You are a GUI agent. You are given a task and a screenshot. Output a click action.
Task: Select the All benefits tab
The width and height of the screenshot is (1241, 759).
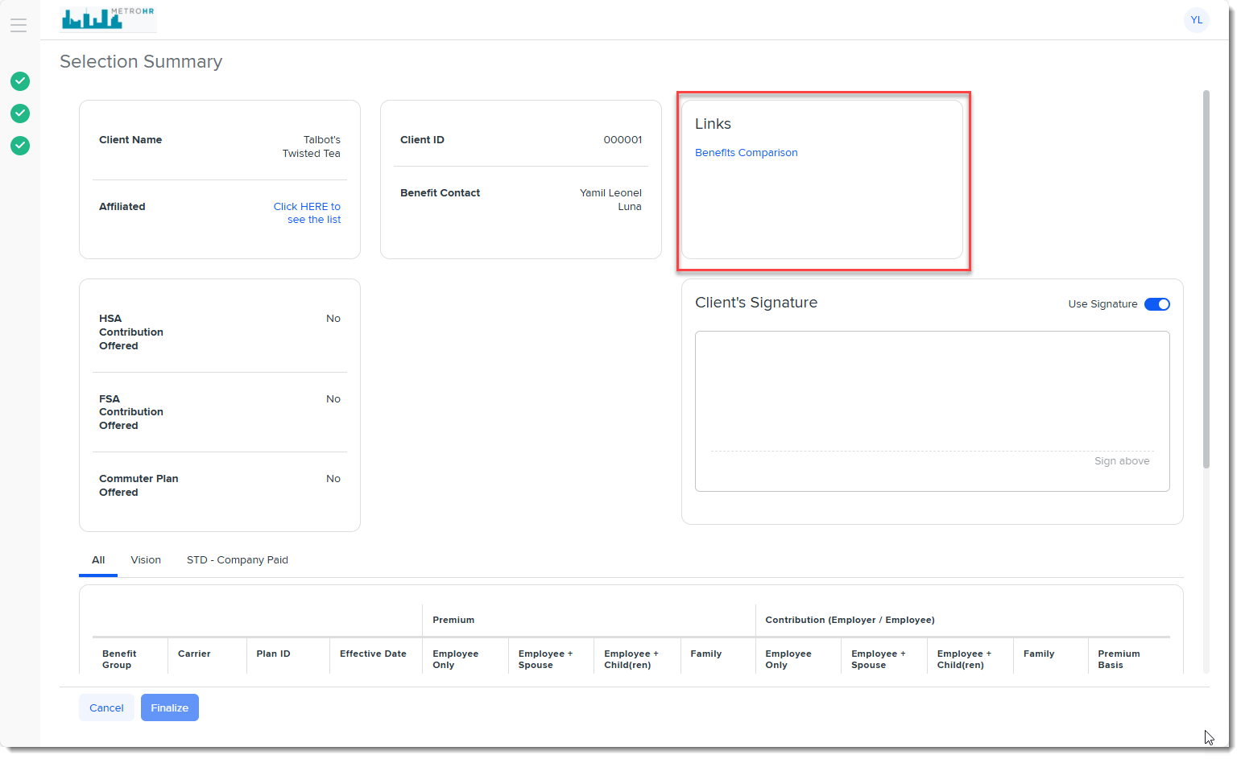click(98, 560)
